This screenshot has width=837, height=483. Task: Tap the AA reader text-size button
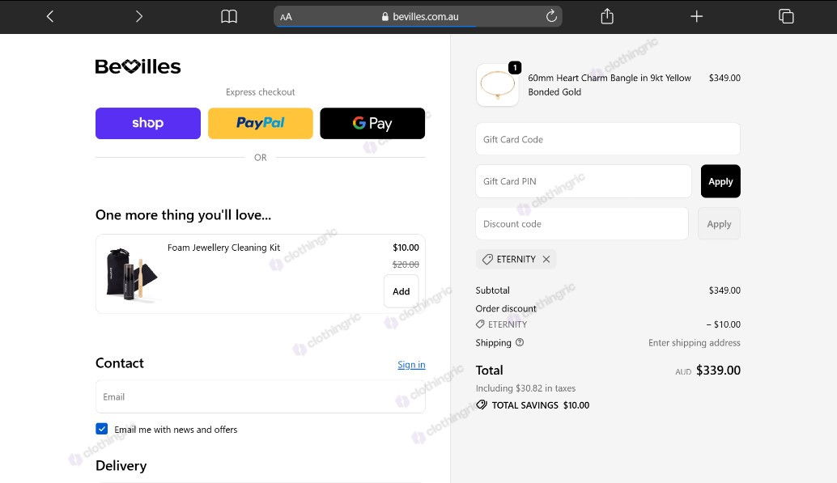(x=286, y=16)
